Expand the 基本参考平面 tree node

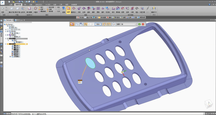[x=6, y=29]
